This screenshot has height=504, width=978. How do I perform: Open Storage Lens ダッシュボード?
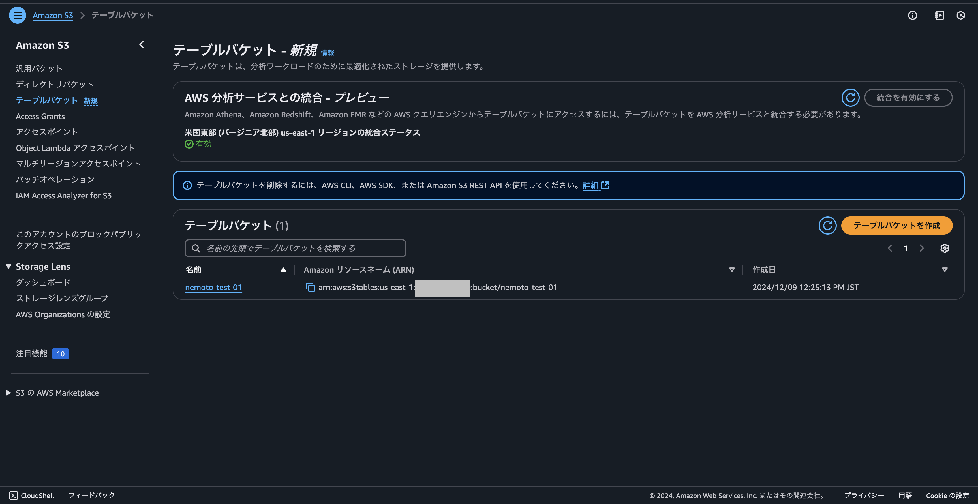coord(43,282)
